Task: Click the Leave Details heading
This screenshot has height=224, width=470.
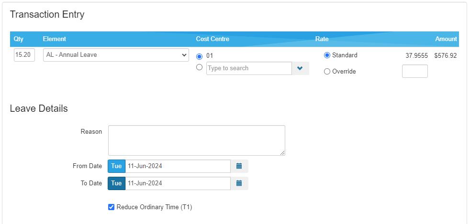Action: (x=39, y=108)
